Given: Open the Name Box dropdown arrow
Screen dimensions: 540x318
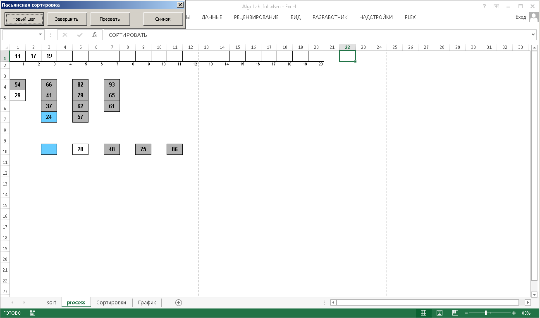Looking at the screenshot, I should pos(41,35).
